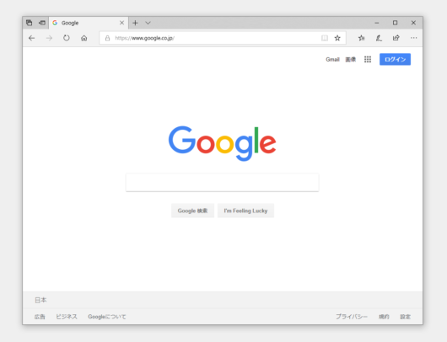Screen dimensions: 447x342
Task: Open the Gmail link
Action: point(332,59)
